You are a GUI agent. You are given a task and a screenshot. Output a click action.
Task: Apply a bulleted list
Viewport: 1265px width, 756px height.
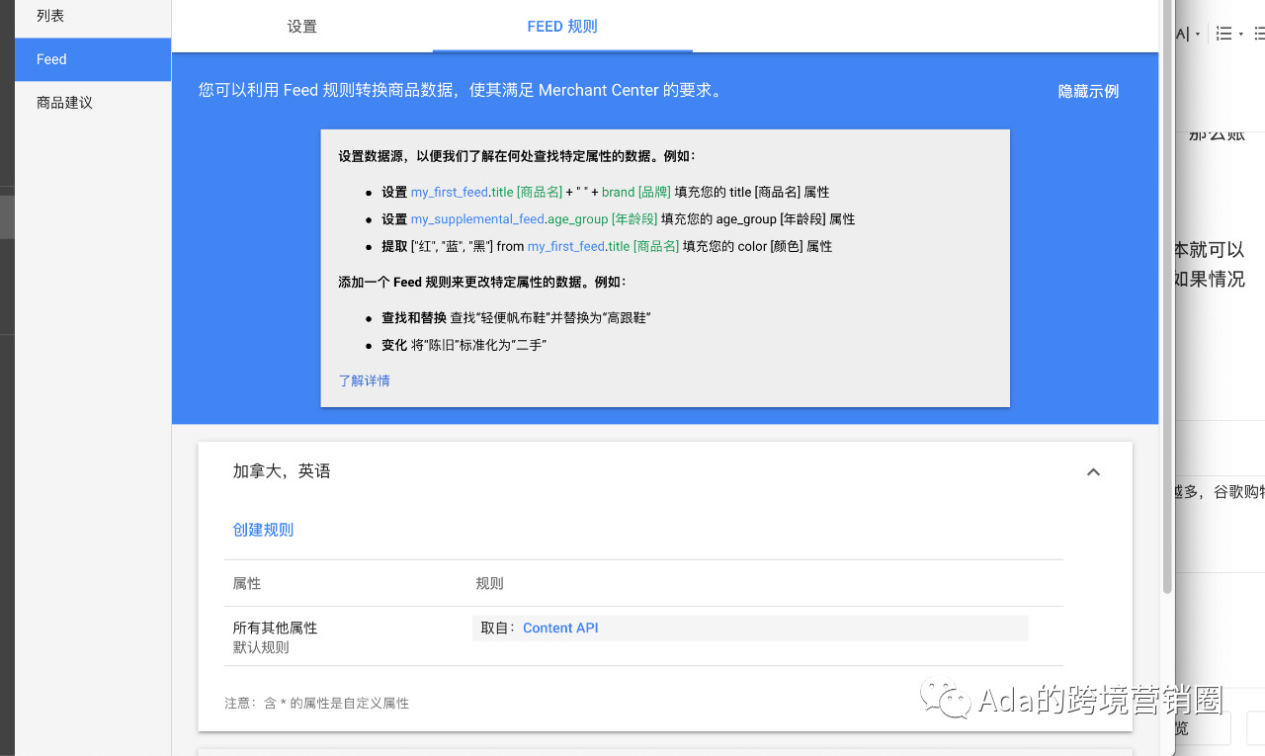point(1259,33)
